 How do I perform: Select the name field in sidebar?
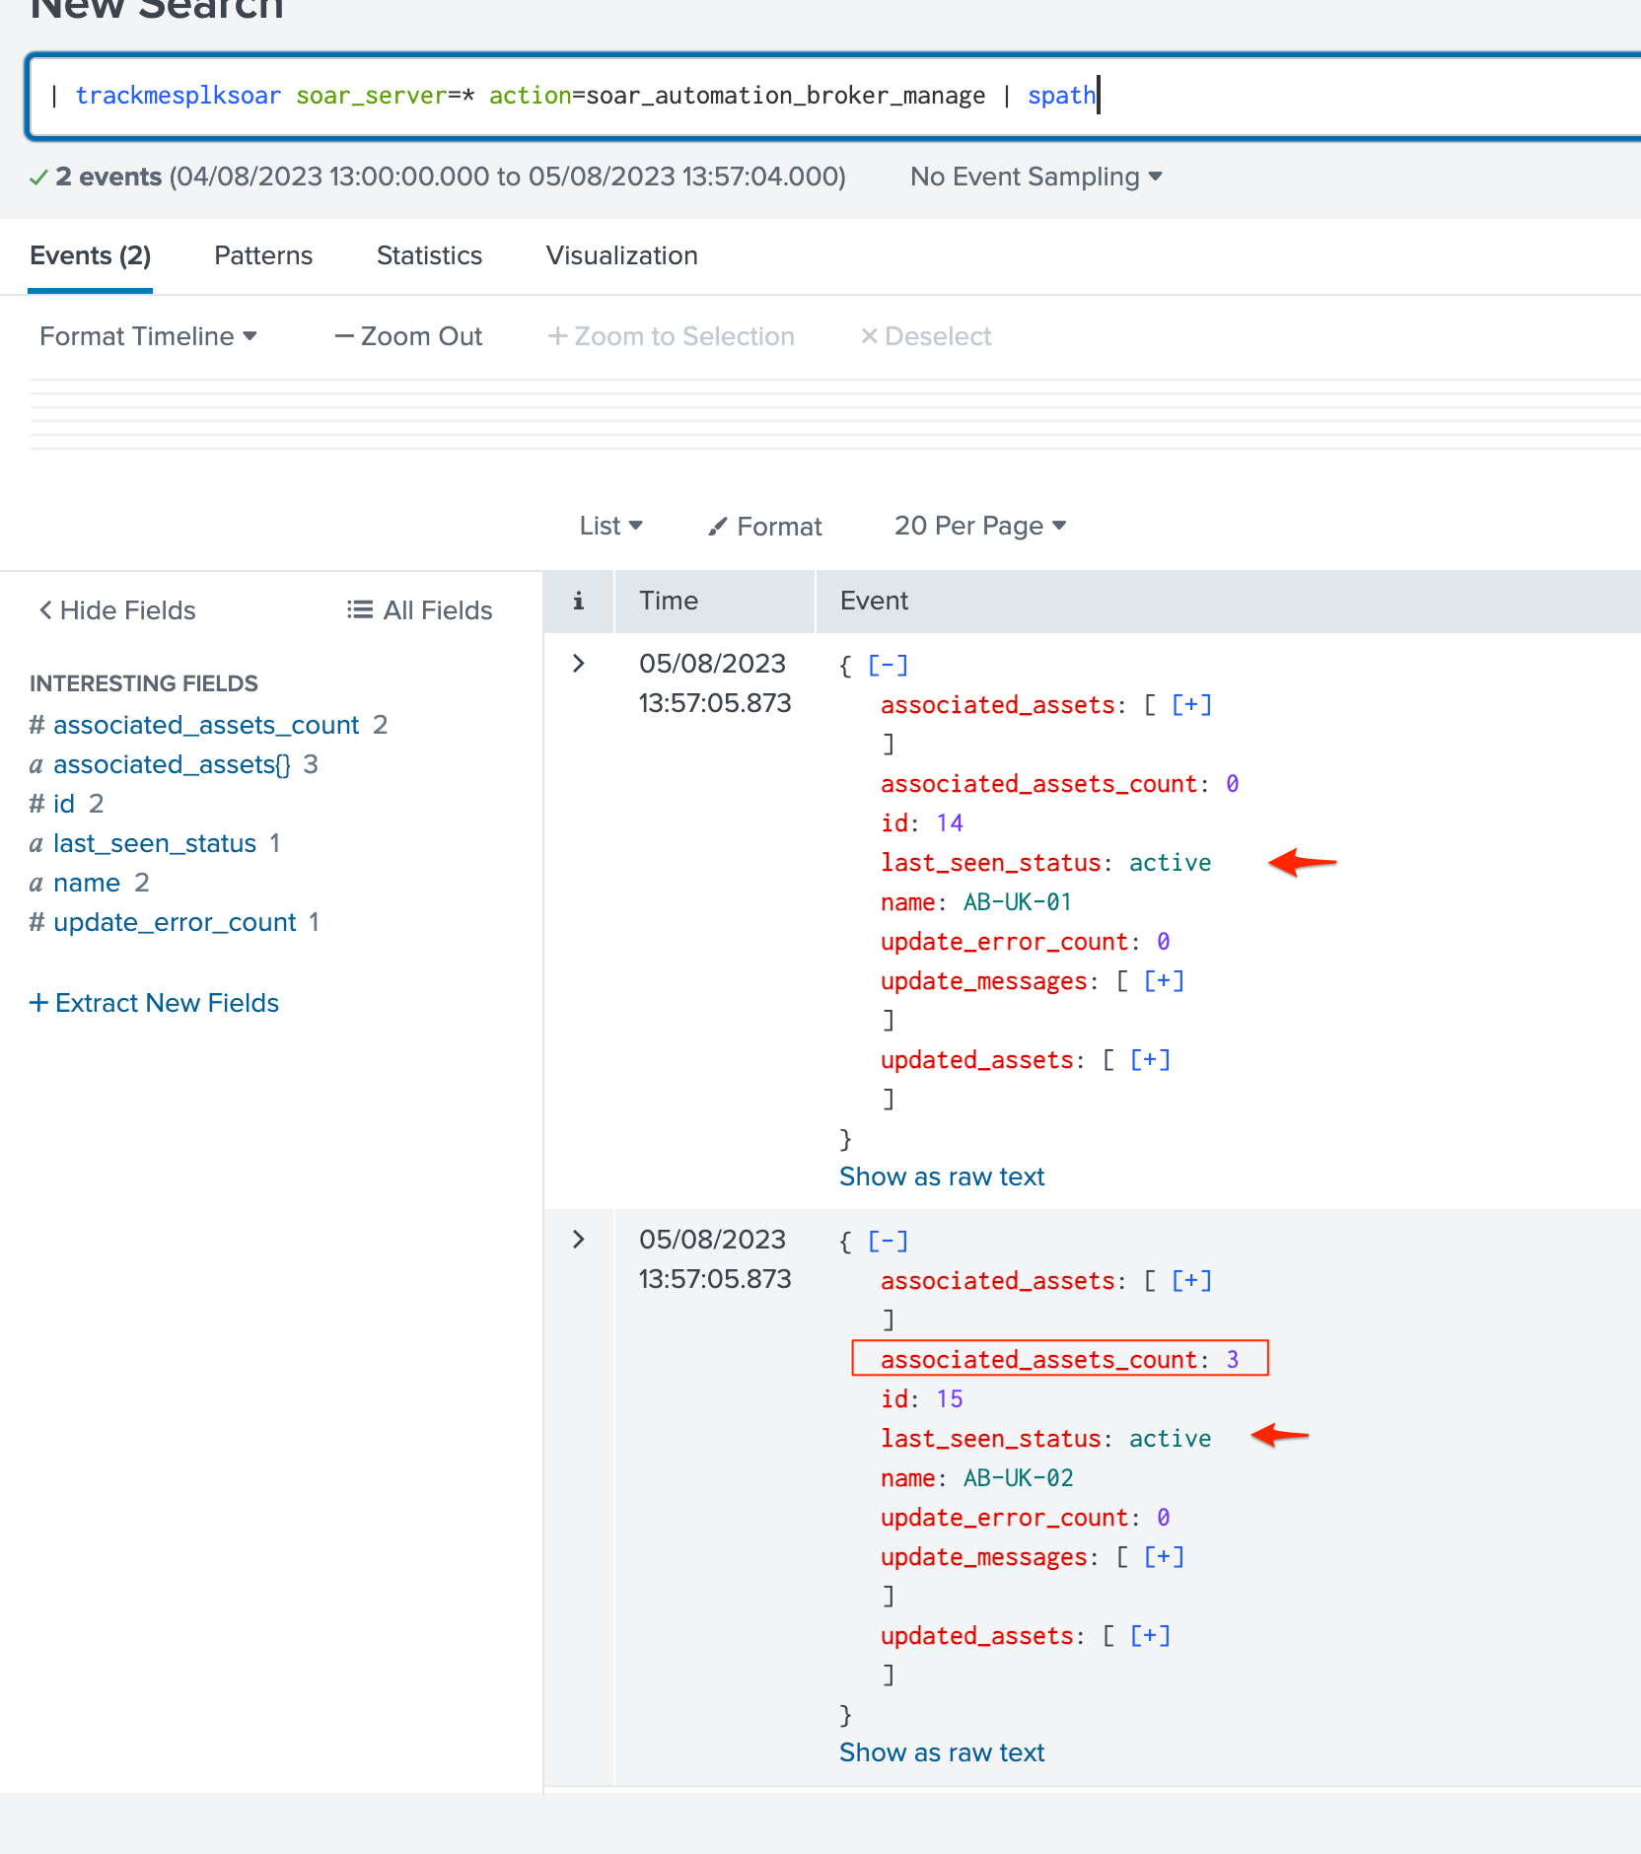87,883
